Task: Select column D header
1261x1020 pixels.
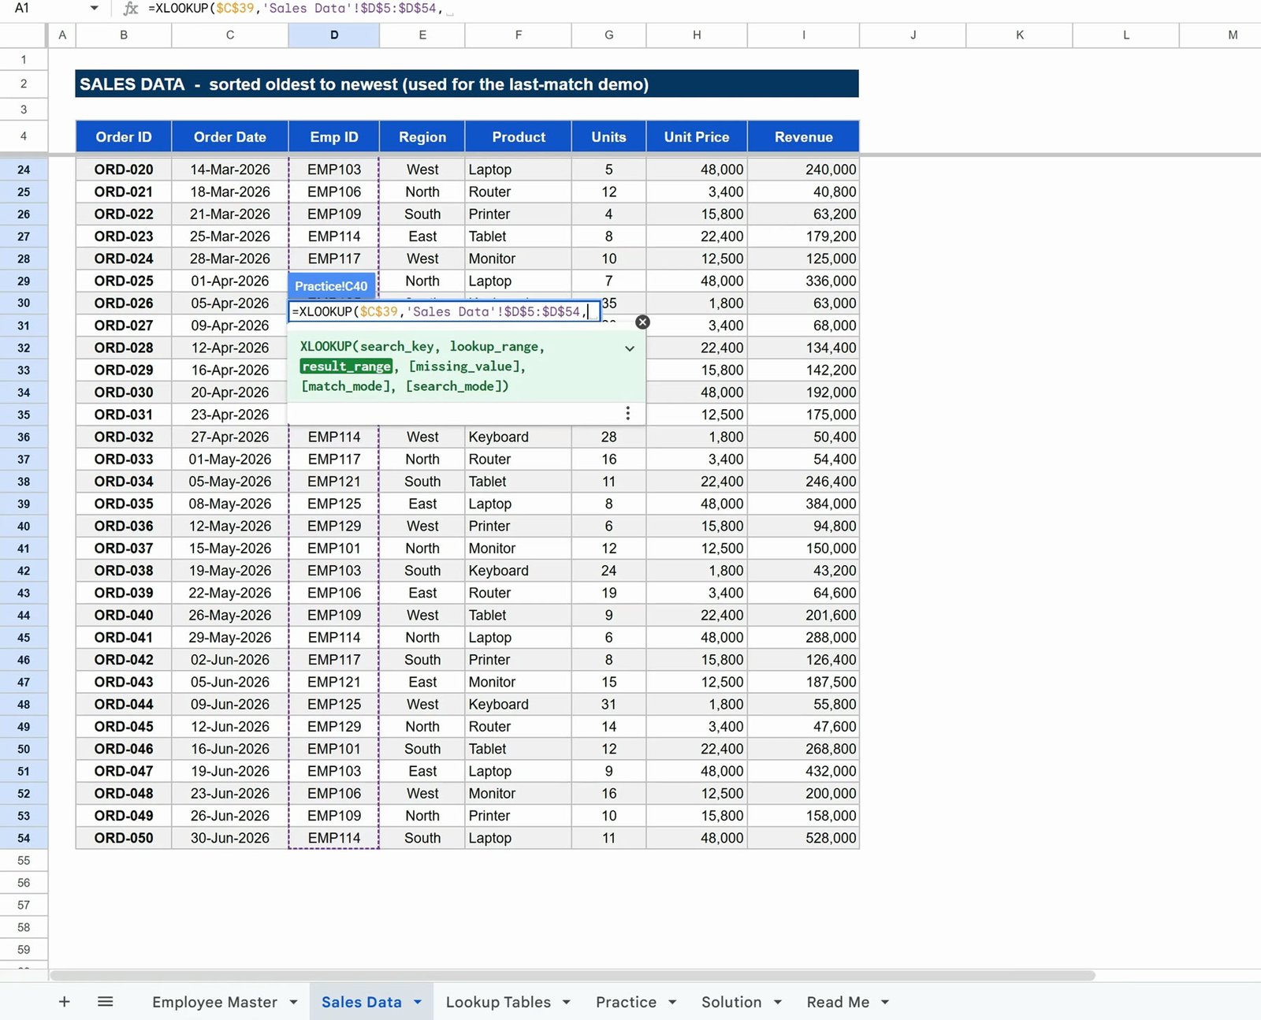Action: coord(334,35)
